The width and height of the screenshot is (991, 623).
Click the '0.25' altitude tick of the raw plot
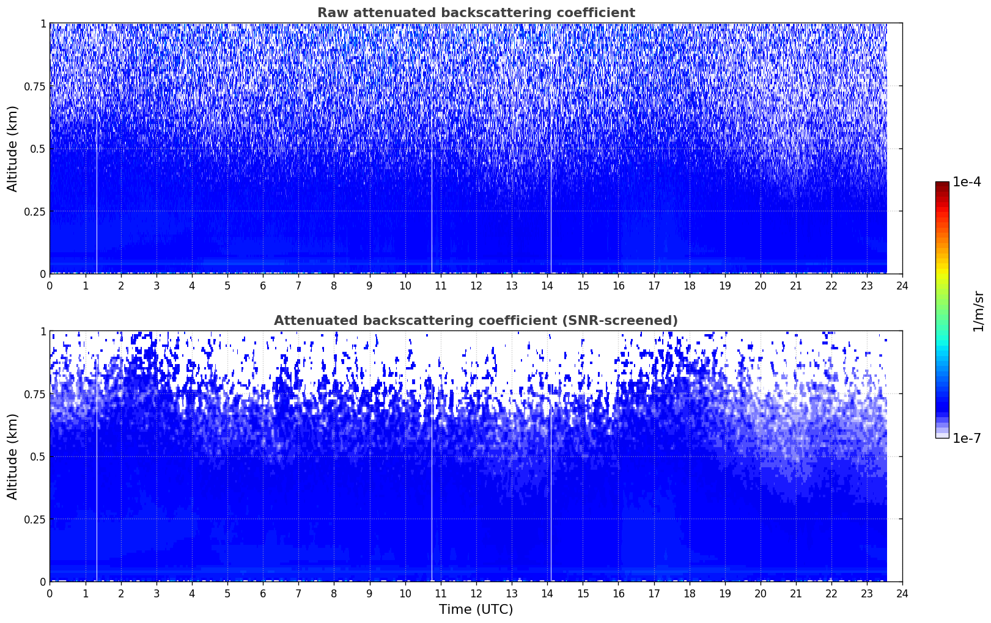pyautogui.click(x=35, y=211)
